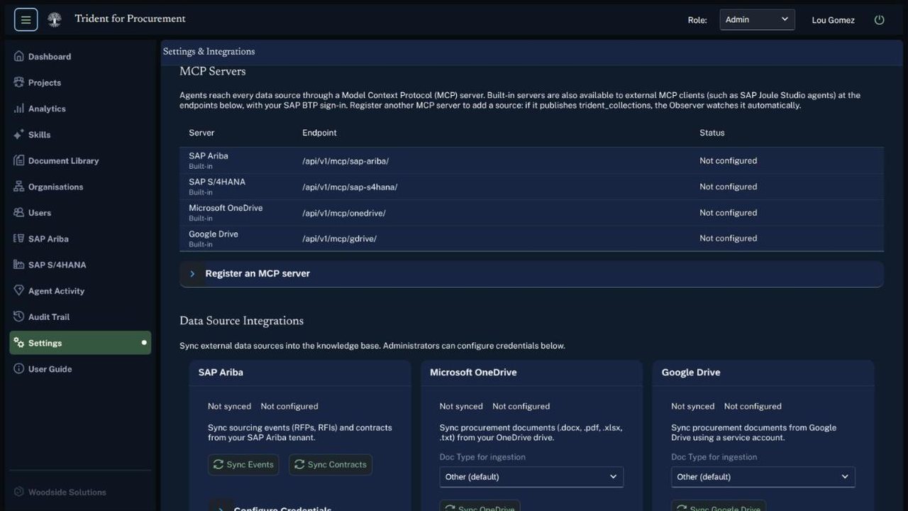Click the /api/v1/mcp/sap-s4hana/ endpoint text
Image resolution: width=908 pixels, height=511 pixels.
[x=350, y=187]
